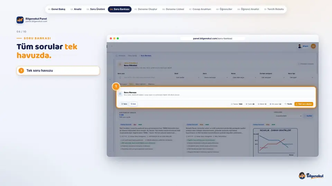
Task: Open the Zorluk seviyesi dropdown
Action: (x=273, y=77)
